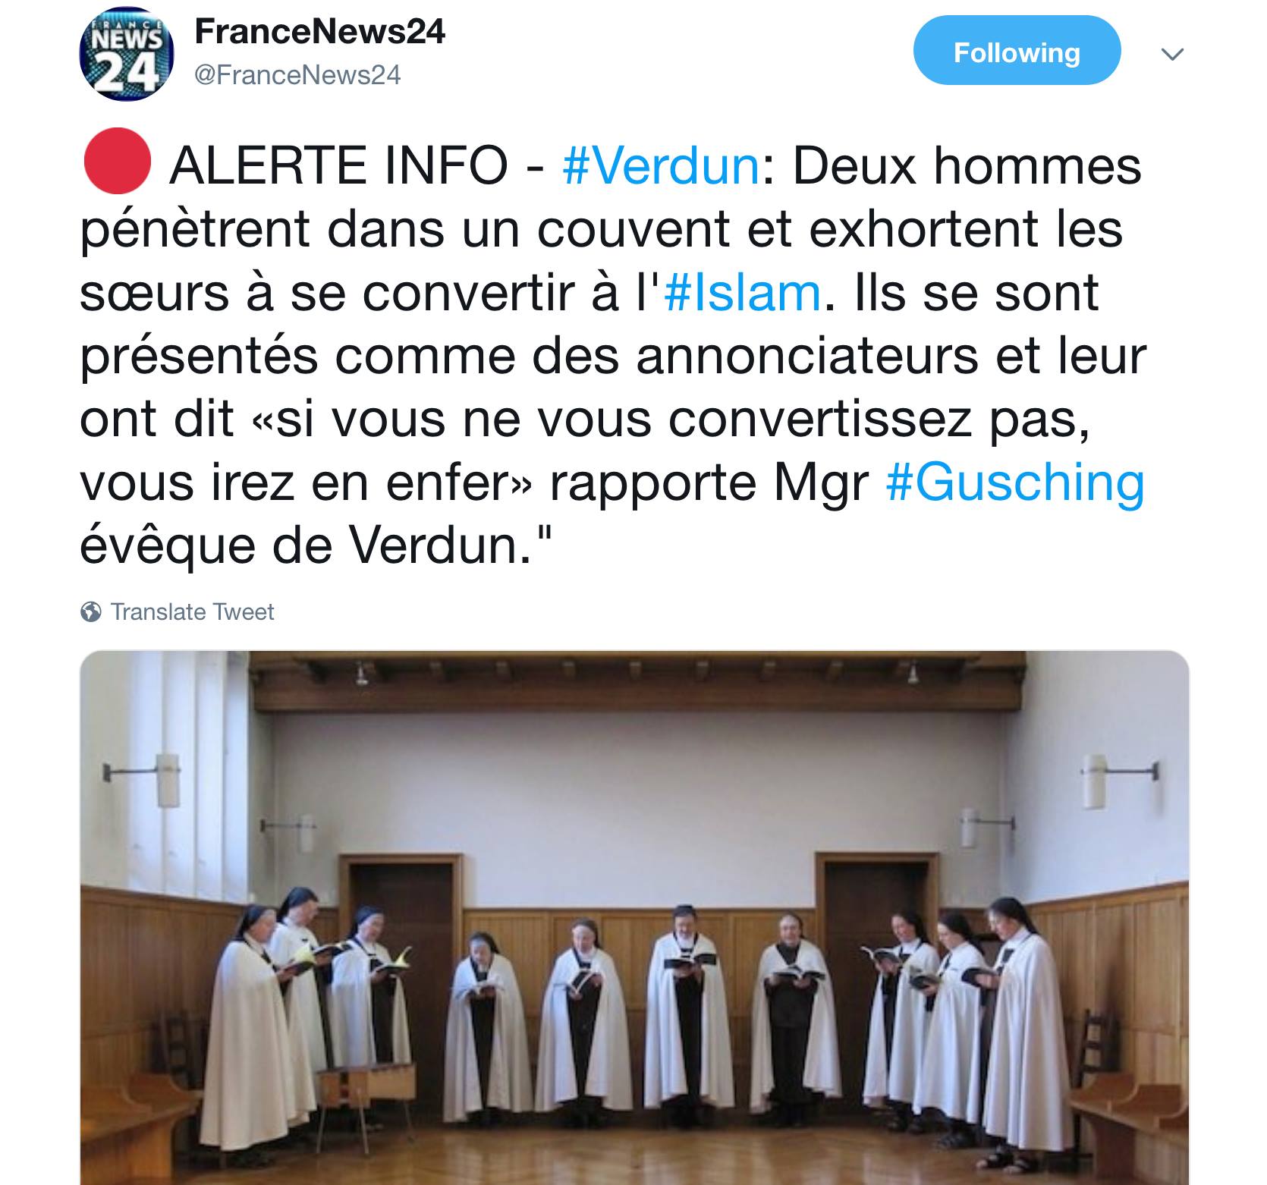Open the #Gusching hashtag

coord(1014,483)
